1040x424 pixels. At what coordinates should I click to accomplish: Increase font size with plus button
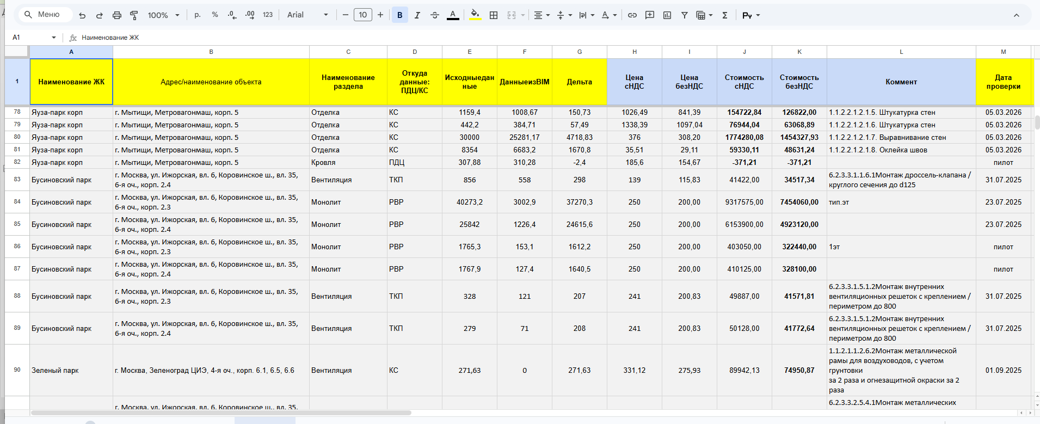pyautogui.click(x=380, y=15)
